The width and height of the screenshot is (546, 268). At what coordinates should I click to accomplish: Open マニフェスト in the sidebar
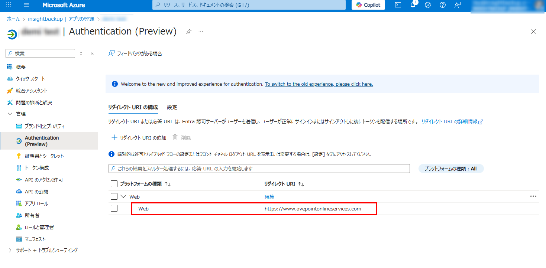coord(35,239)
